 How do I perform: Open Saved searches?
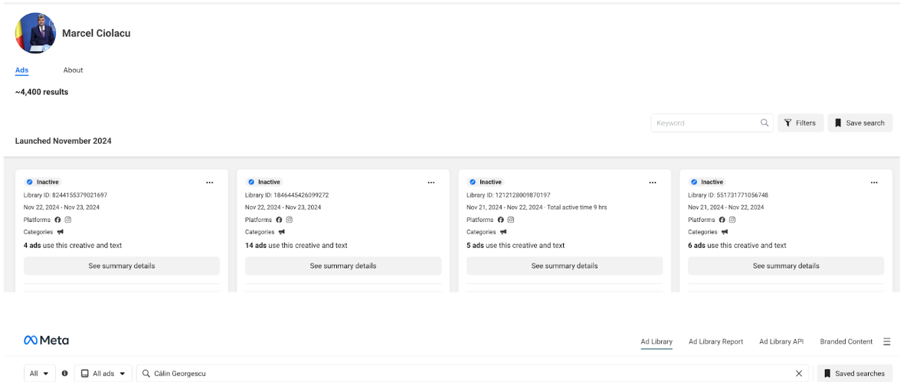(854, 374)
